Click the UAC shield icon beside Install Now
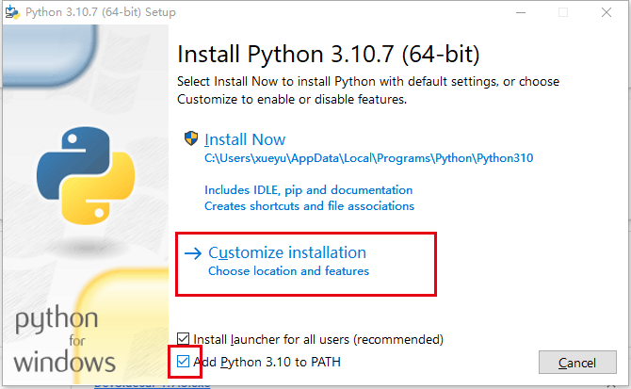The height and width of the screenshot is (389, 631). [191, 138]
